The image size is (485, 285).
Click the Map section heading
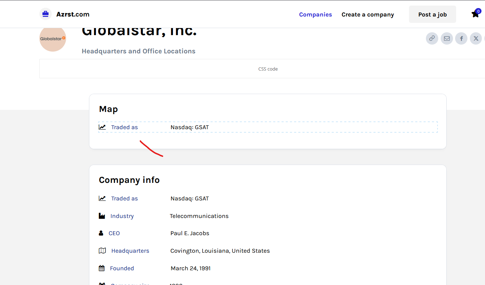pyautogui.click(x=108, y=109)
